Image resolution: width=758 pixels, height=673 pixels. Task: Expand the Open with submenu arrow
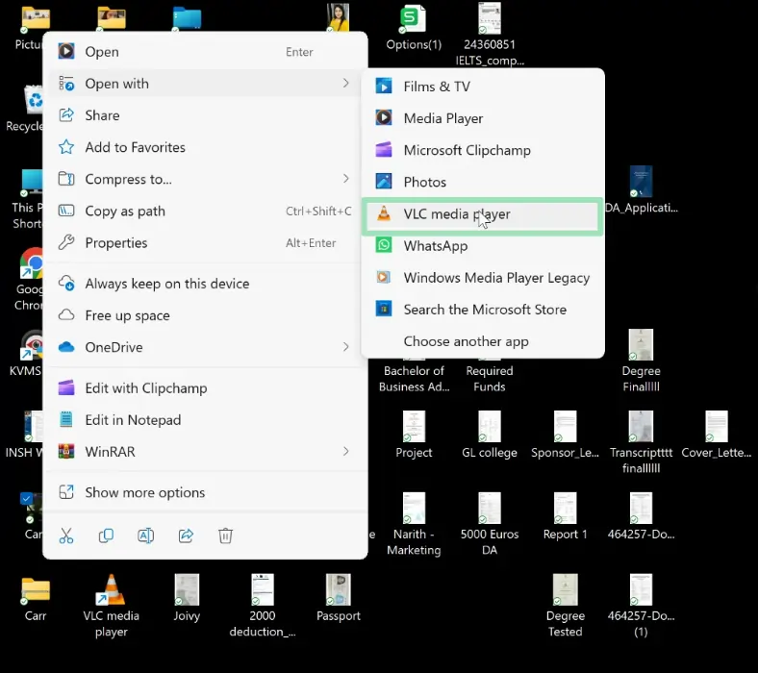[x=345, y=83]
